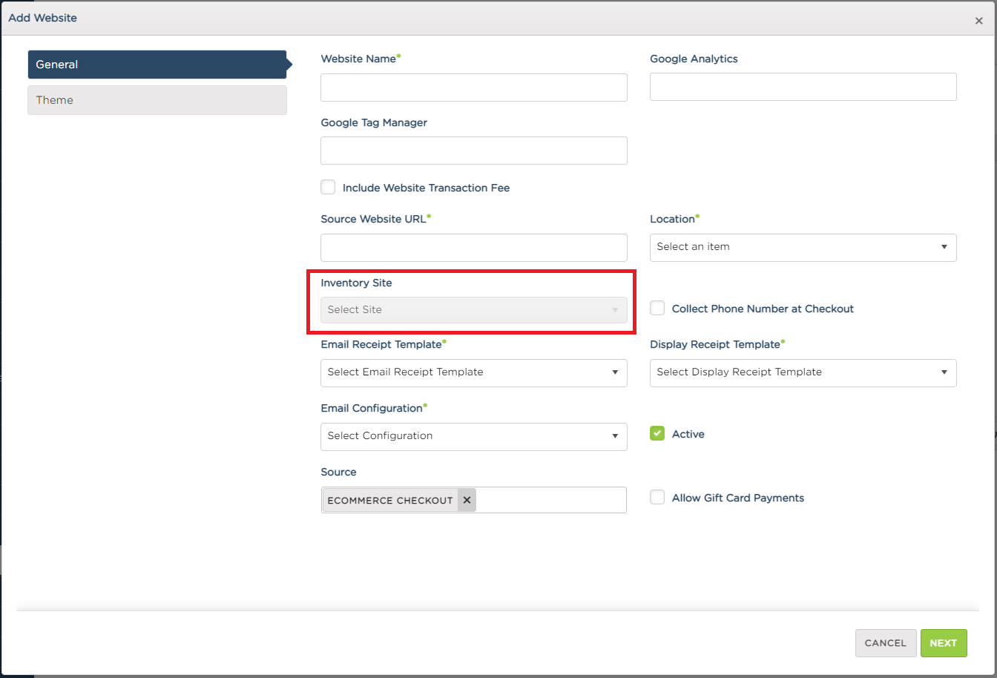Click the disabled Inventory Site dropdown arrow
Screen dimensions: 997x678
pyautogui.click(x=615, y=309)
